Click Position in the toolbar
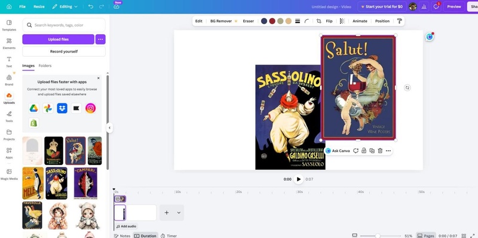This screenshot has width=478, height=238. pos(382,21)
